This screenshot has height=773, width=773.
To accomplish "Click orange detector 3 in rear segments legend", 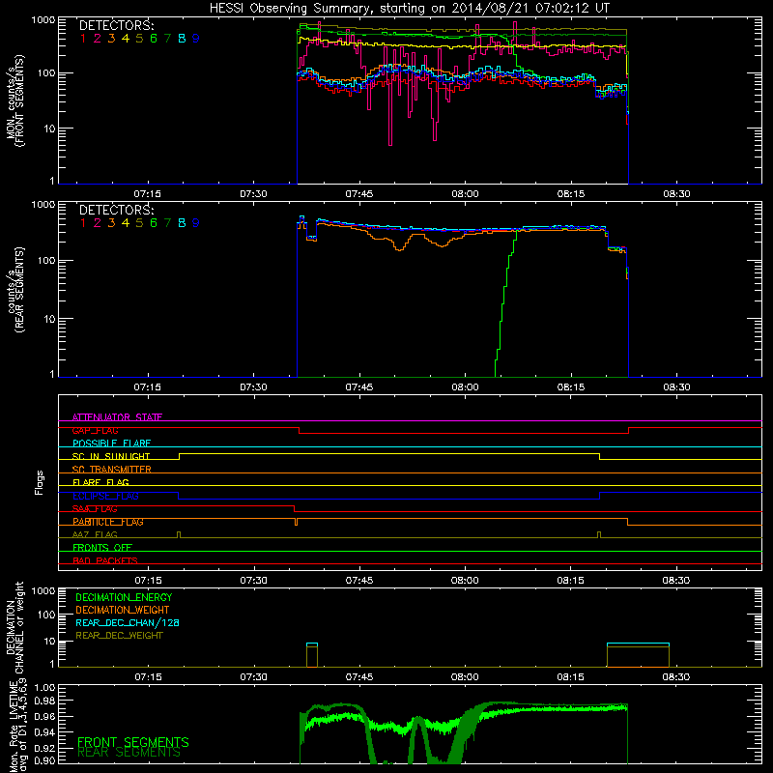I will pyautogui.click(x=111, y=223).
